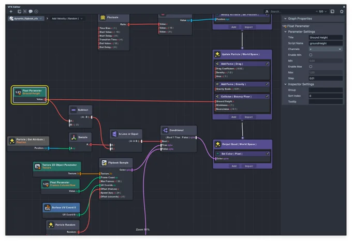The image size is (352, 242).
Task: Click the Flipbook Sample Color output port
Action: 132,170
